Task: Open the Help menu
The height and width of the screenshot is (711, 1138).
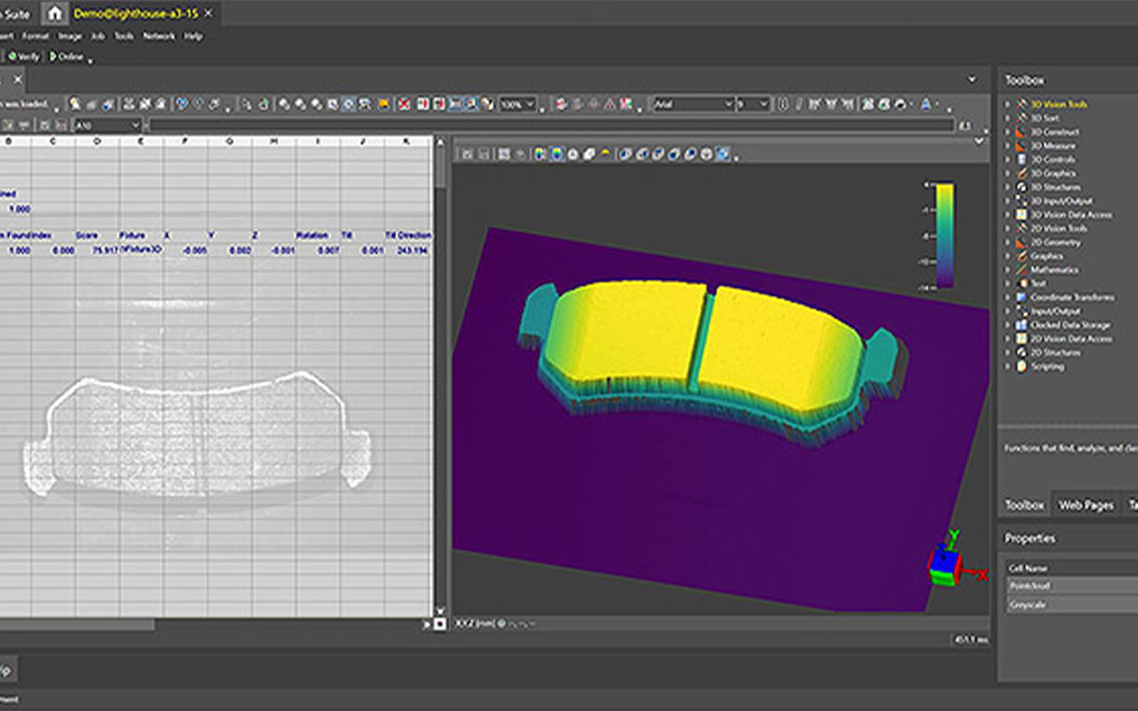Action: [192, 36]
